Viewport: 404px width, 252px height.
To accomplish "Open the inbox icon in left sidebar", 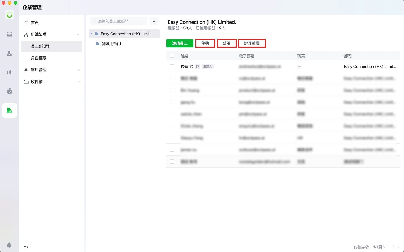I will pos(10,34).
